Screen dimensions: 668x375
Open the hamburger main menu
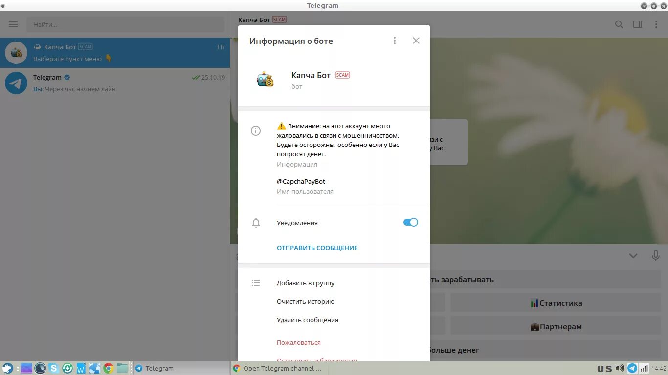[13, 24]
